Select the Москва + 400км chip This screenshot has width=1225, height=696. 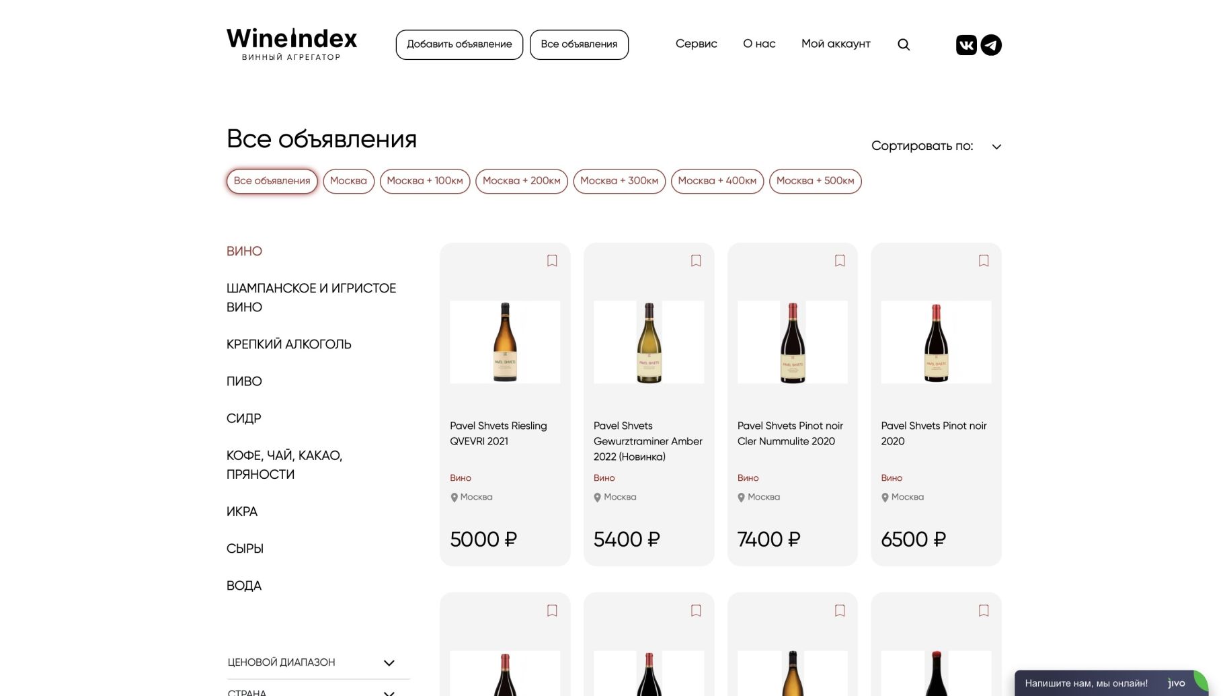pyautogui.click(x=717, y=181)
